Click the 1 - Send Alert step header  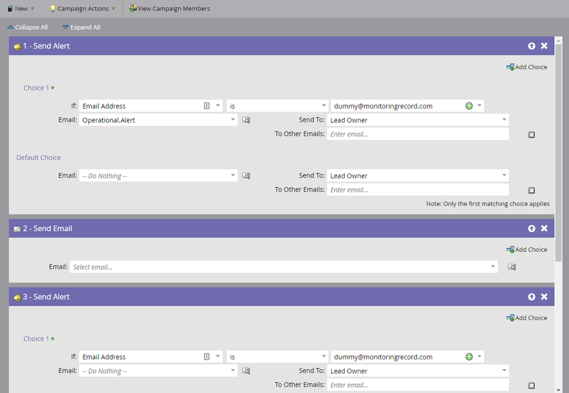click(x=281, y=45)
